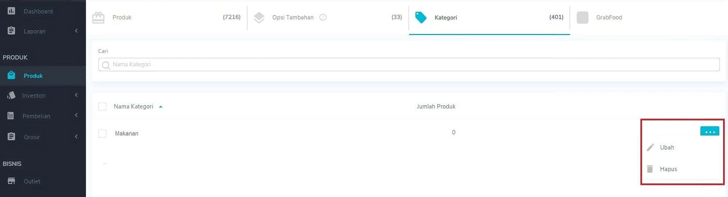
Task: Click the Dashboard chart icon in sidebar
Action: coord(11,11)
